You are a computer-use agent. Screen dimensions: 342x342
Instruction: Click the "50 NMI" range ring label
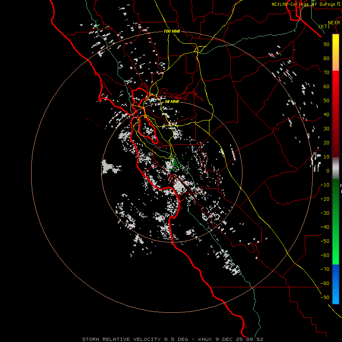(x=172, y=101)
